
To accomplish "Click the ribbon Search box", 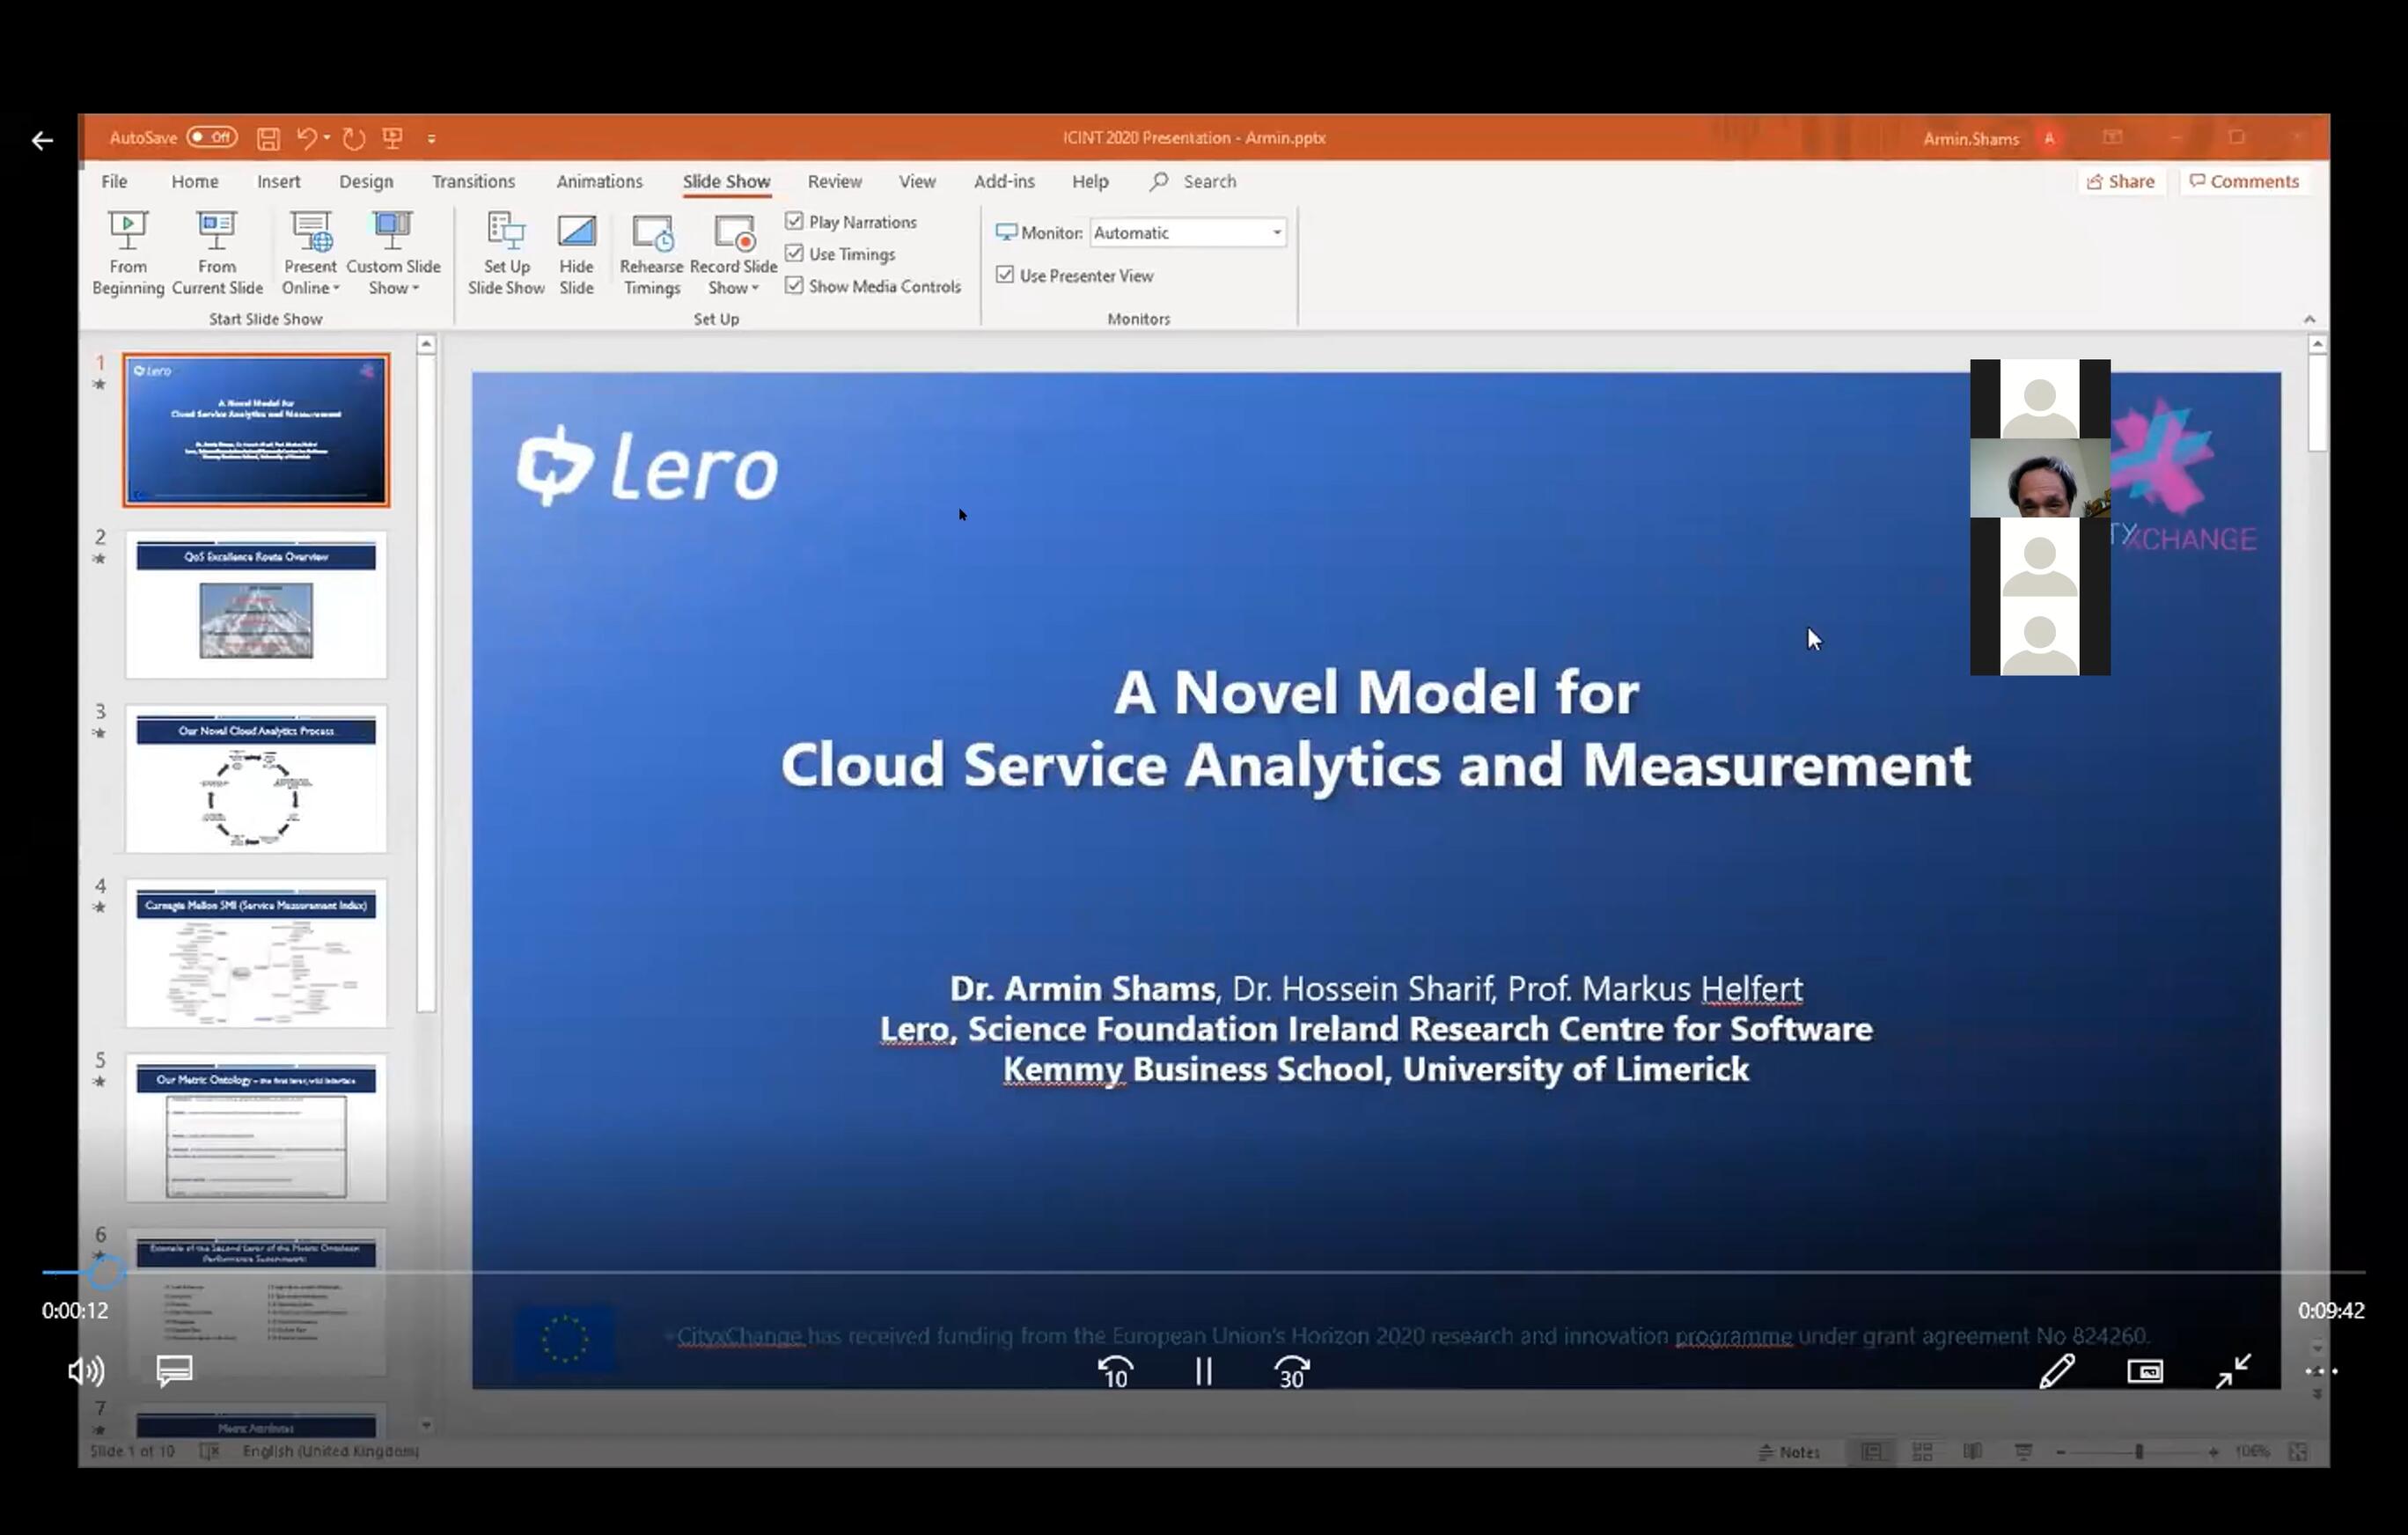I will coord(1194,182).
